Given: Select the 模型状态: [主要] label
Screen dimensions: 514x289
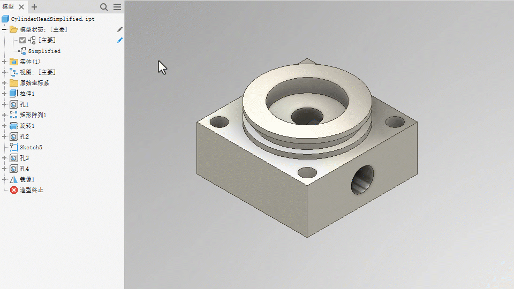Looking at the screenshot, I should 43,29.
